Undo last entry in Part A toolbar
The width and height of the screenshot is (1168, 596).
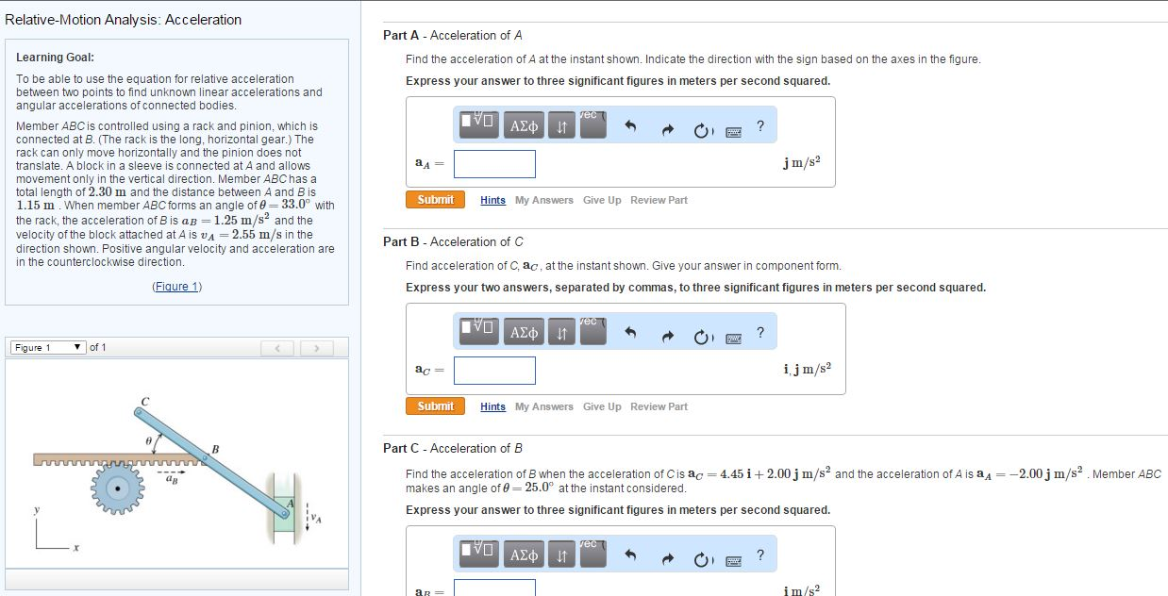[x=632, y=124]
